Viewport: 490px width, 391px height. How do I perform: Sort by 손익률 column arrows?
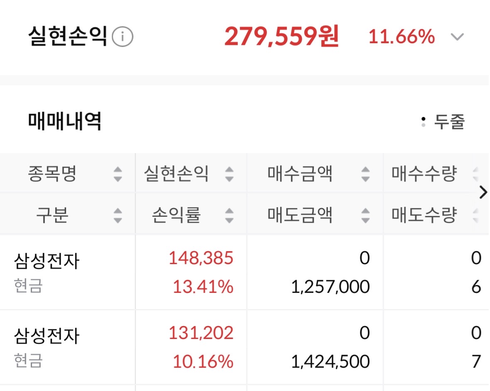(229, 215)
